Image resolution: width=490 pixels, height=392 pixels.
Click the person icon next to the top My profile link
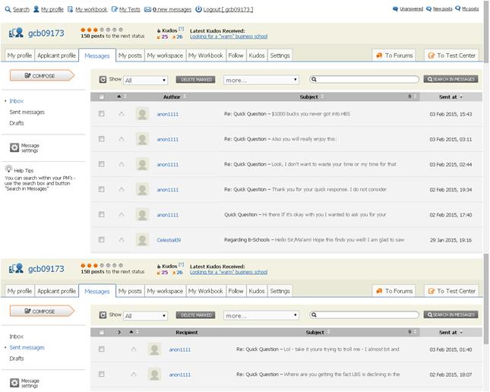(x=36, y=9)
